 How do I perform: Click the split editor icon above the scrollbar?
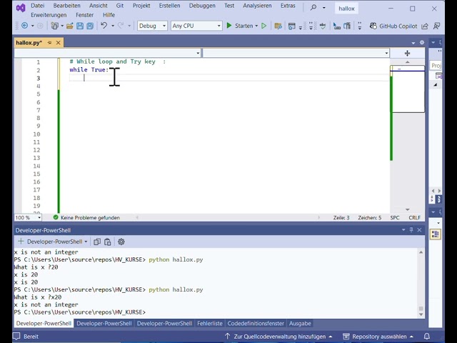(407, 53)
